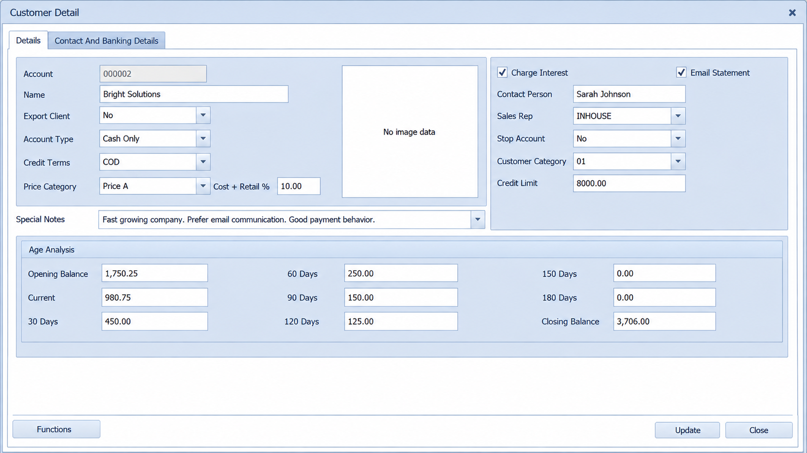Open the Export Client dropdown arrow
Screen dimensions: 807x453
(203, 115)
